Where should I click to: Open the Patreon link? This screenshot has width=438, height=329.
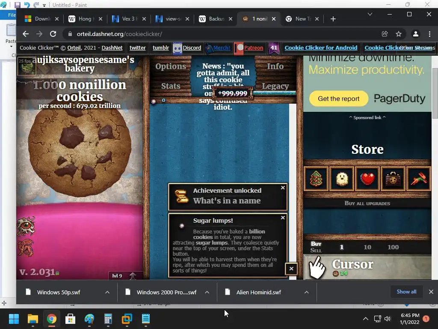coord(254,48)
